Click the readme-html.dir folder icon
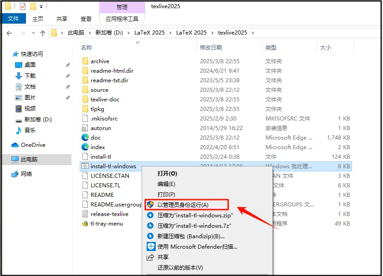The height and width of the screenshot is (276, 383). click(x=85, y=71)
